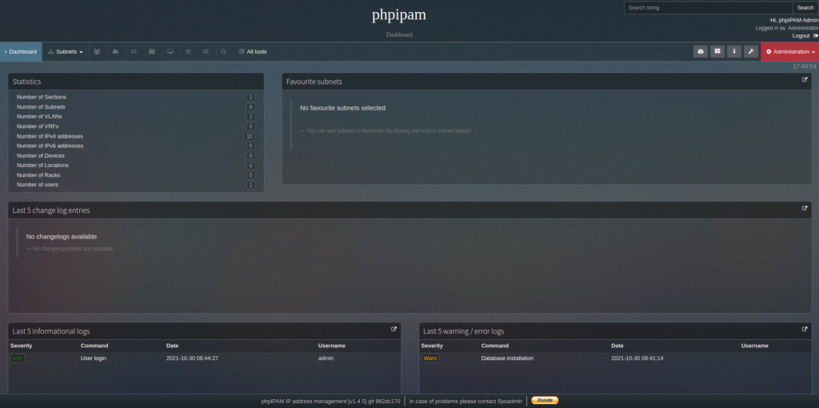Open the shuffle arrows icon in navbar
Screen dimensions: 819x408
[206, 52]
